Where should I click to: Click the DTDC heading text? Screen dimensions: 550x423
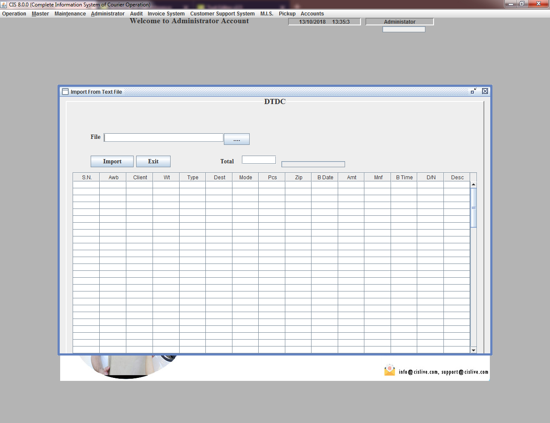(275, 101)
